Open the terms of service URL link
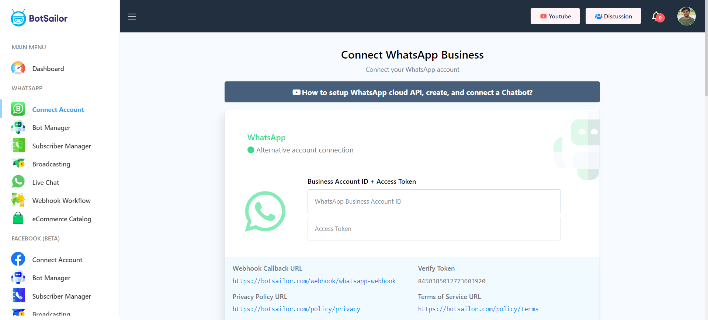 pyautogui.click(x=478, y=309)
